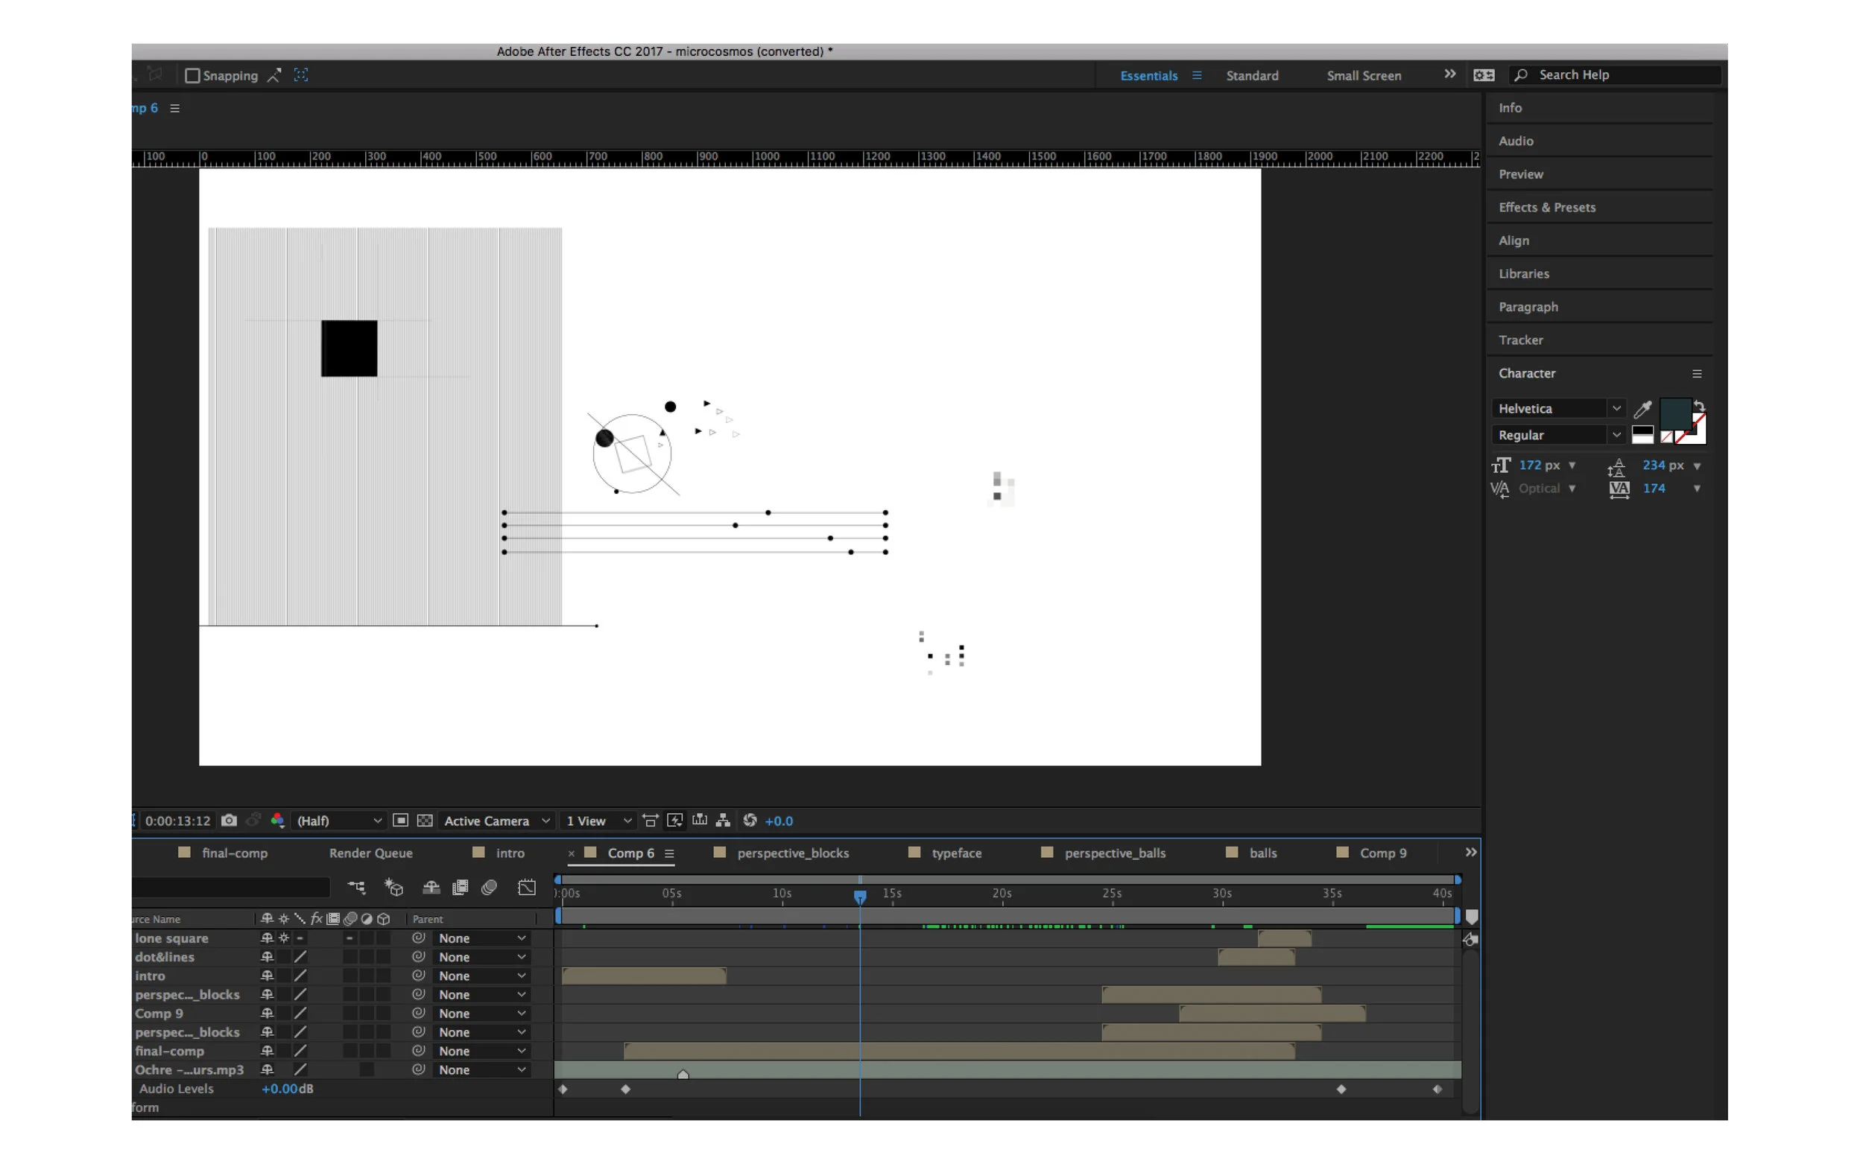Click the Adjustment Layer column header icon
1863x1164 pixels.
(367, 918)
